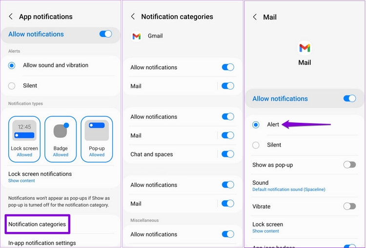The height and width of the screenshot is (248, 366).
Task: Tap the App notifications screen title
Action: coord(46,17)
